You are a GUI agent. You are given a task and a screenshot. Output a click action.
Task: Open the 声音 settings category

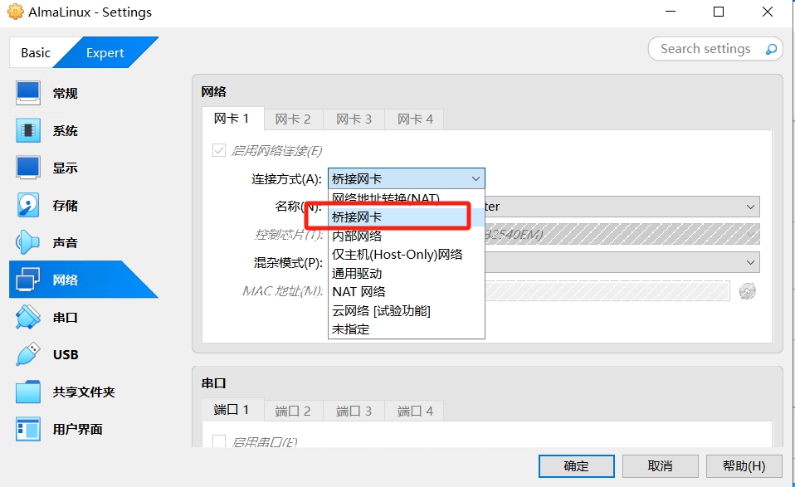point(66,243)
